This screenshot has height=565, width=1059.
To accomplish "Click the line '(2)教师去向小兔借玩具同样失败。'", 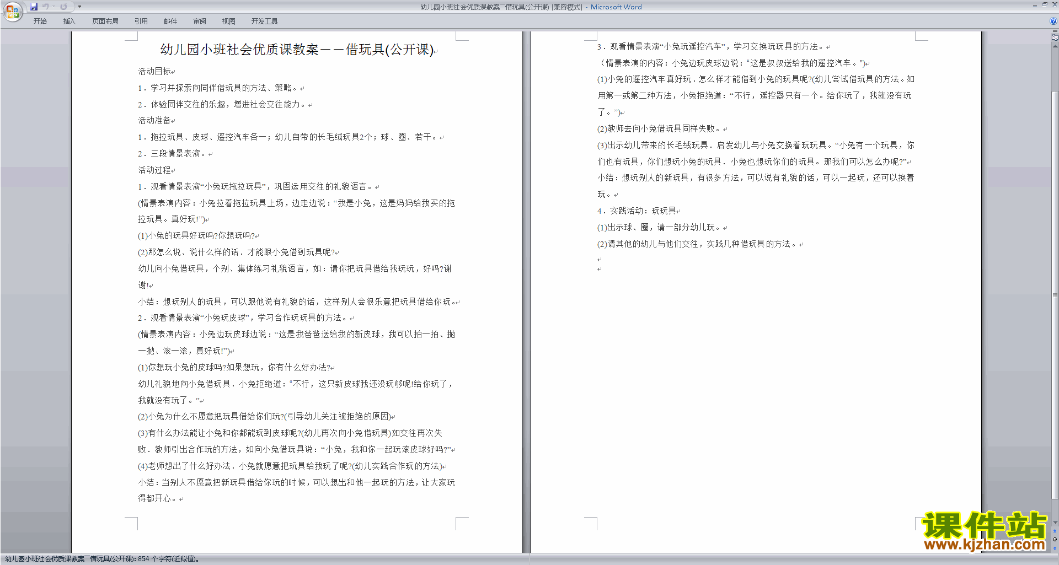I will point(660,128).
